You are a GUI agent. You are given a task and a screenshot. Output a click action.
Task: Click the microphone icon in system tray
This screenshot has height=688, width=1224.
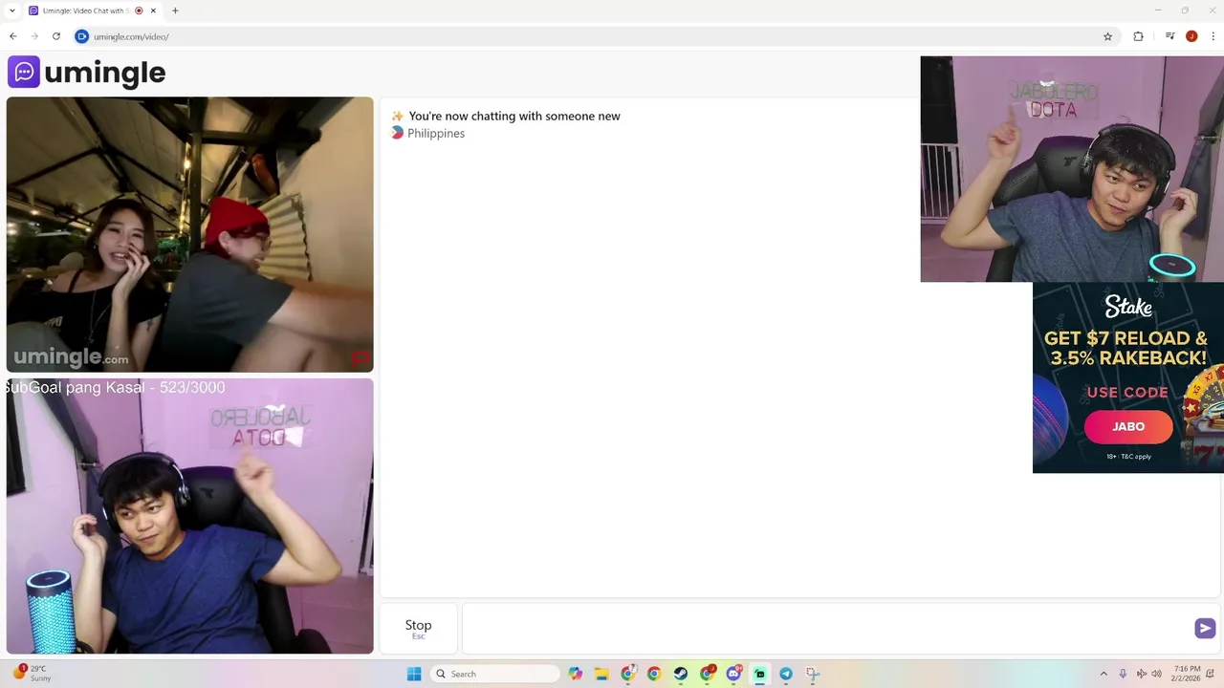[1123, 674]
